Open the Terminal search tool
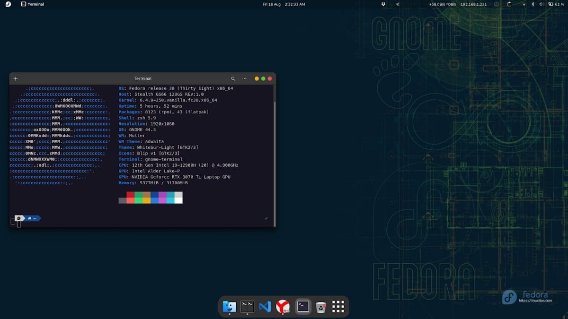Viewport: 568px width, 319px height. tap(233, 78)
